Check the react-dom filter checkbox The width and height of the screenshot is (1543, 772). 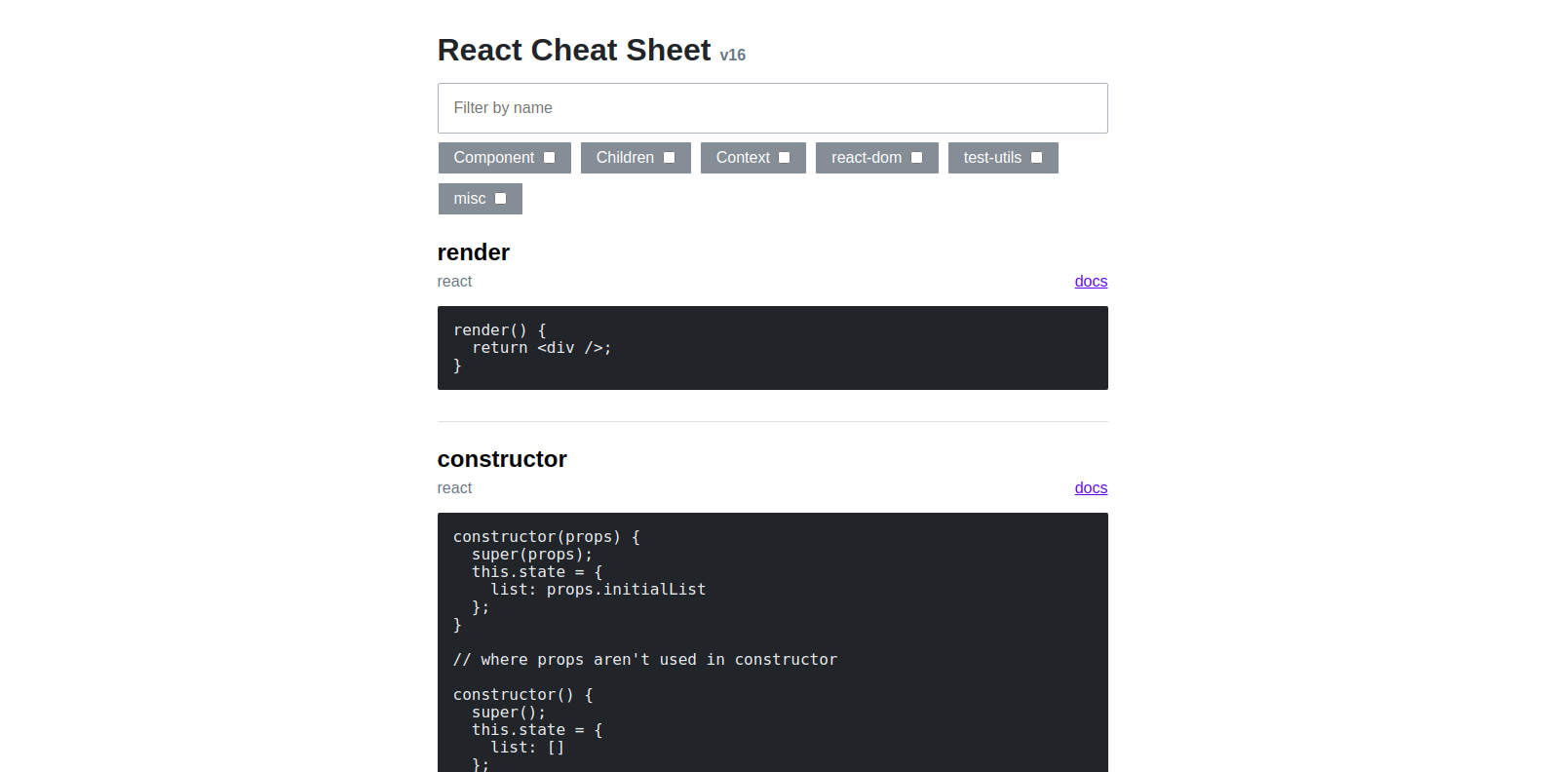[917, 158]
